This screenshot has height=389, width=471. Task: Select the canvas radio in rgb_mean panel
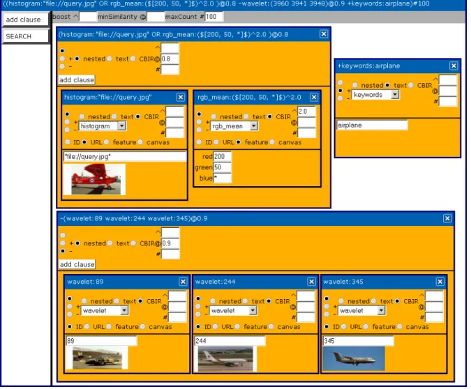tap(272, 142)
